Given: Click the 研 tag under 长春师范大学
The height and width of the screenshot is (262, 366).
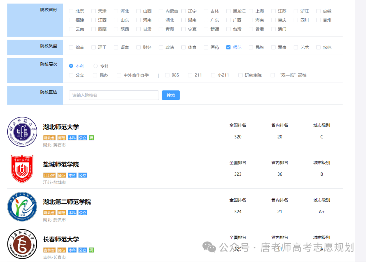Looking at the screenshot, I should (x=91, y=250).
